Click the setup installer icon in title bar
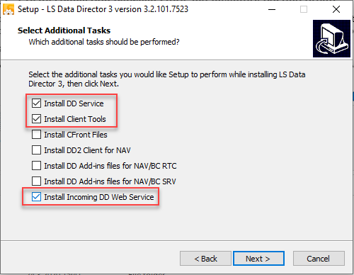This screenshot has width=354, height=275. [8, 9]
